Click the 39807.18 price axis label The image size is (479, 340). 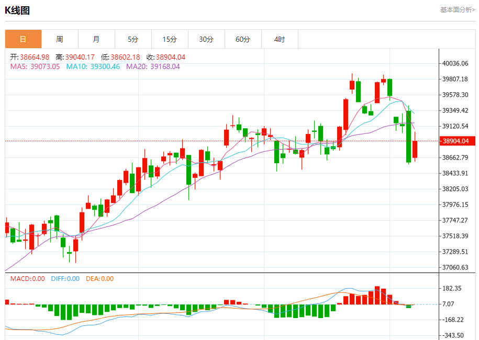pos(455,79)
